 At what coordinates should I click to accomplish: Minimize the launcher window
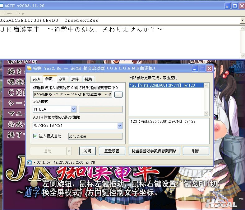click(x=195, y=69)
